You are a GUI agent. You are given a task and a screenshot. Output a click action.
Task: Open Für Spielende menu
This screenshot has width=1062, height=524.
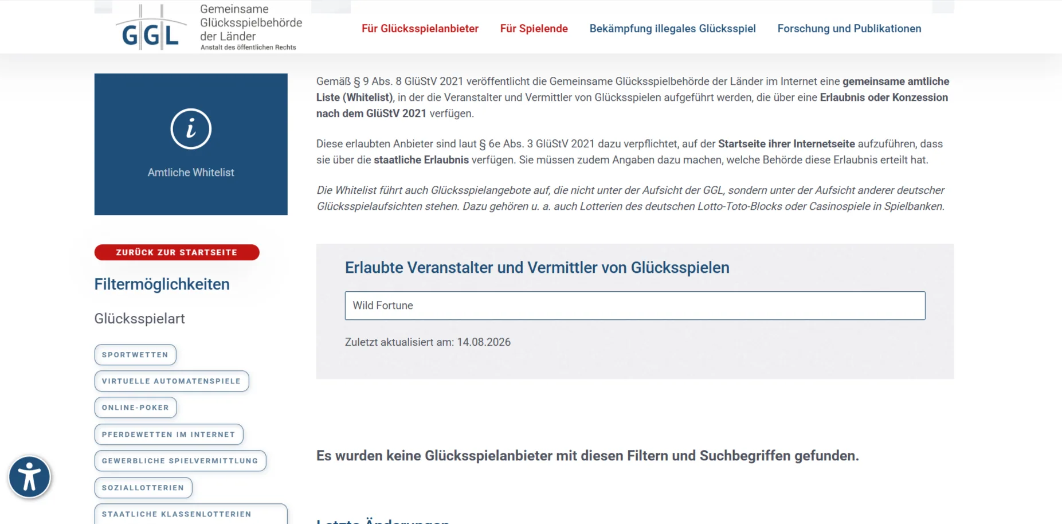534,29
